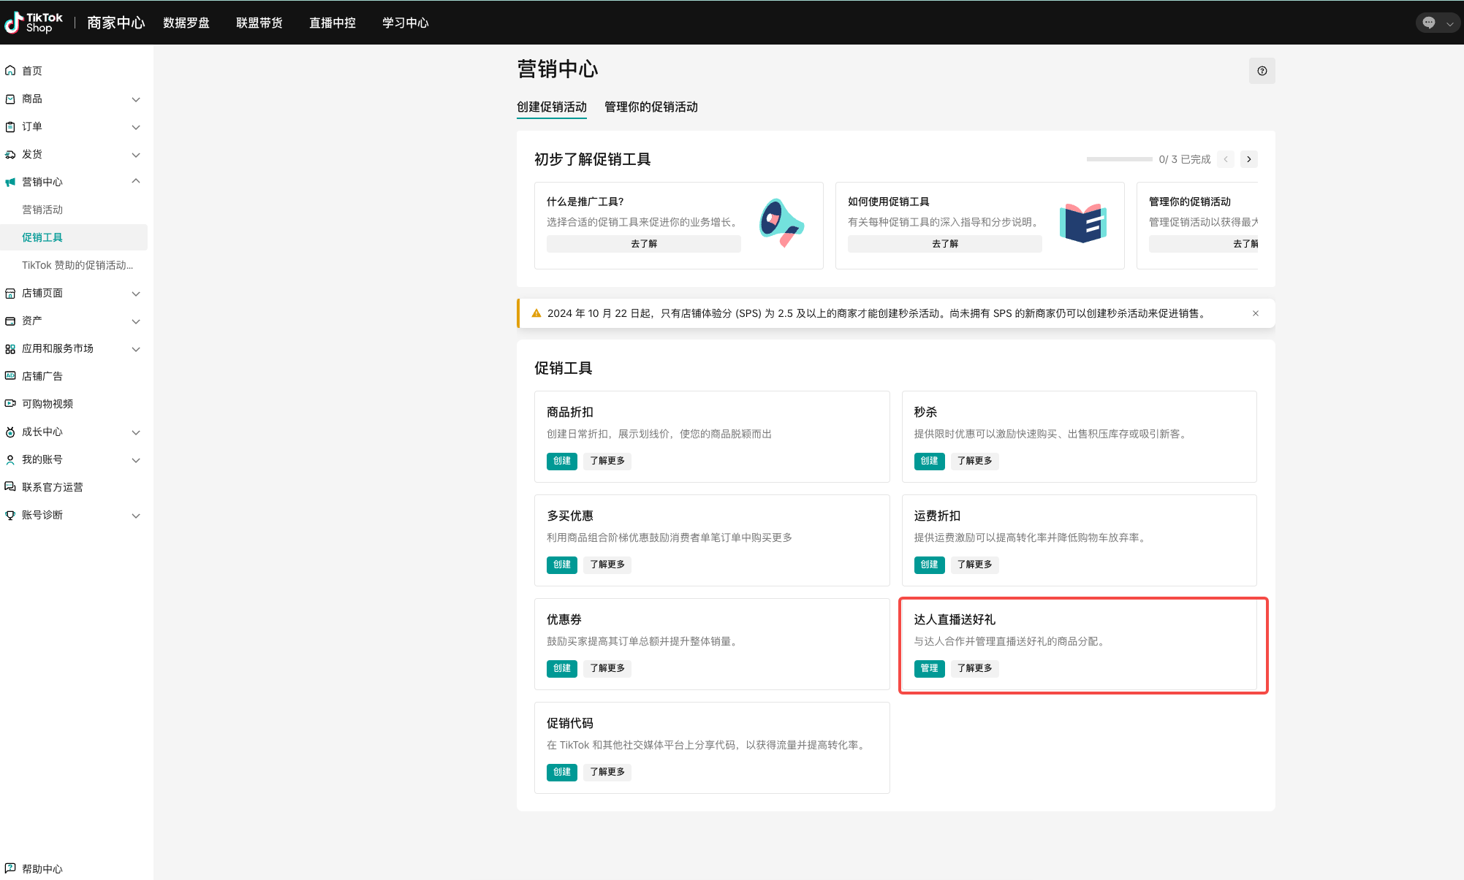Image resolution: width=1464 pixels, height=880 pixels.
Task: Click the 联系官方运营 contact icon
Action: pos(10,487)
